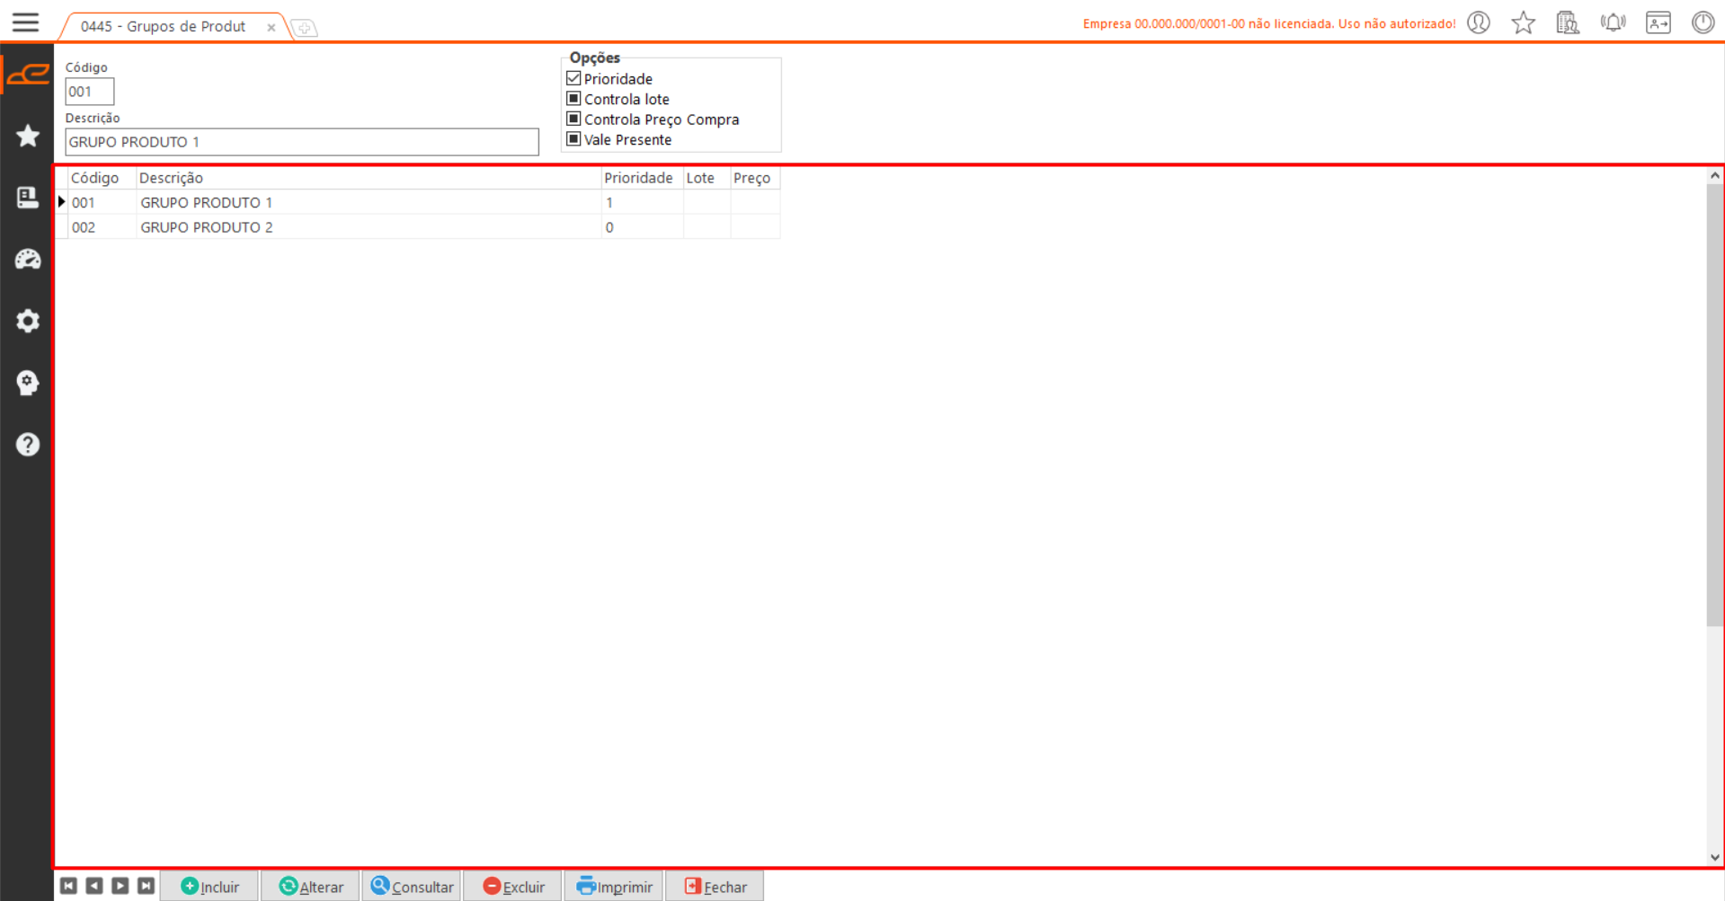Toggle the Controla lote checkbox
This screenshot has height=901, width=1725.
coord(574,99)
